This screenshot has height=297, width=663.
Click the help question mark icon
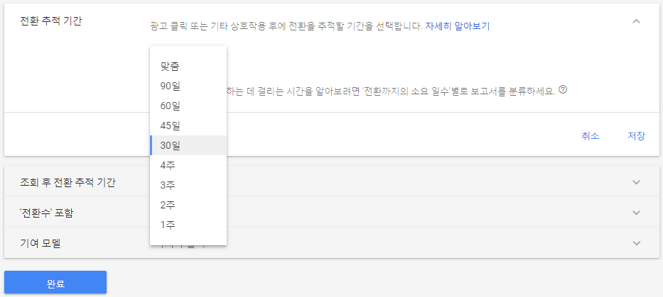point(562,89)
